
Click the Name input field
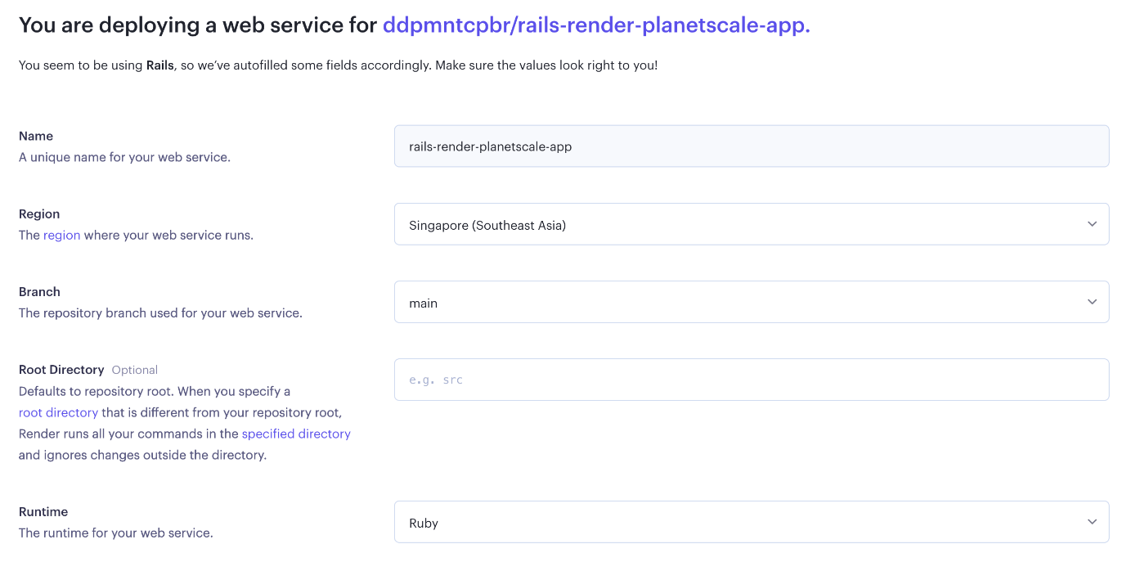tap(752, 146)
